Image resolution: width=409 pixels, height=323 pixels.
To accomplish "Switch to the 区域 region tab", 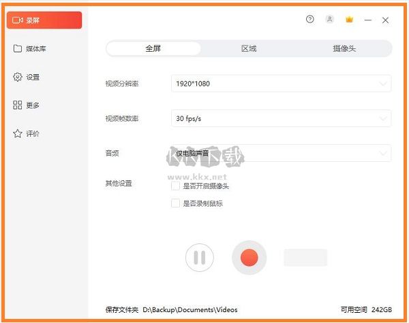I will coord(249,49).
